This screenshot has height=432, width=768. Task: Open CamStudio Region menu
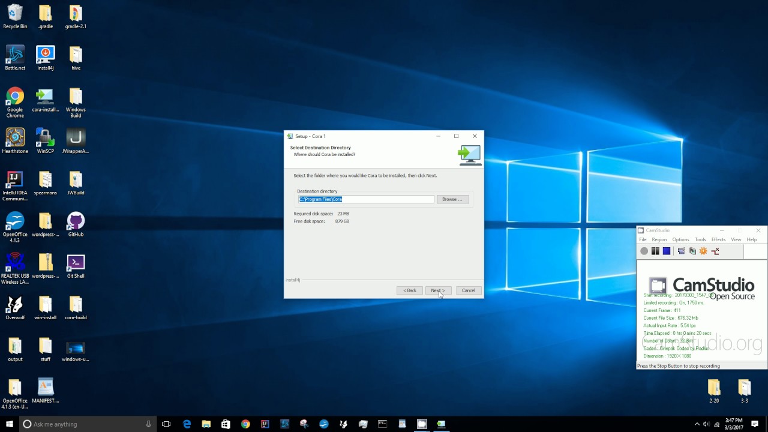659,239
